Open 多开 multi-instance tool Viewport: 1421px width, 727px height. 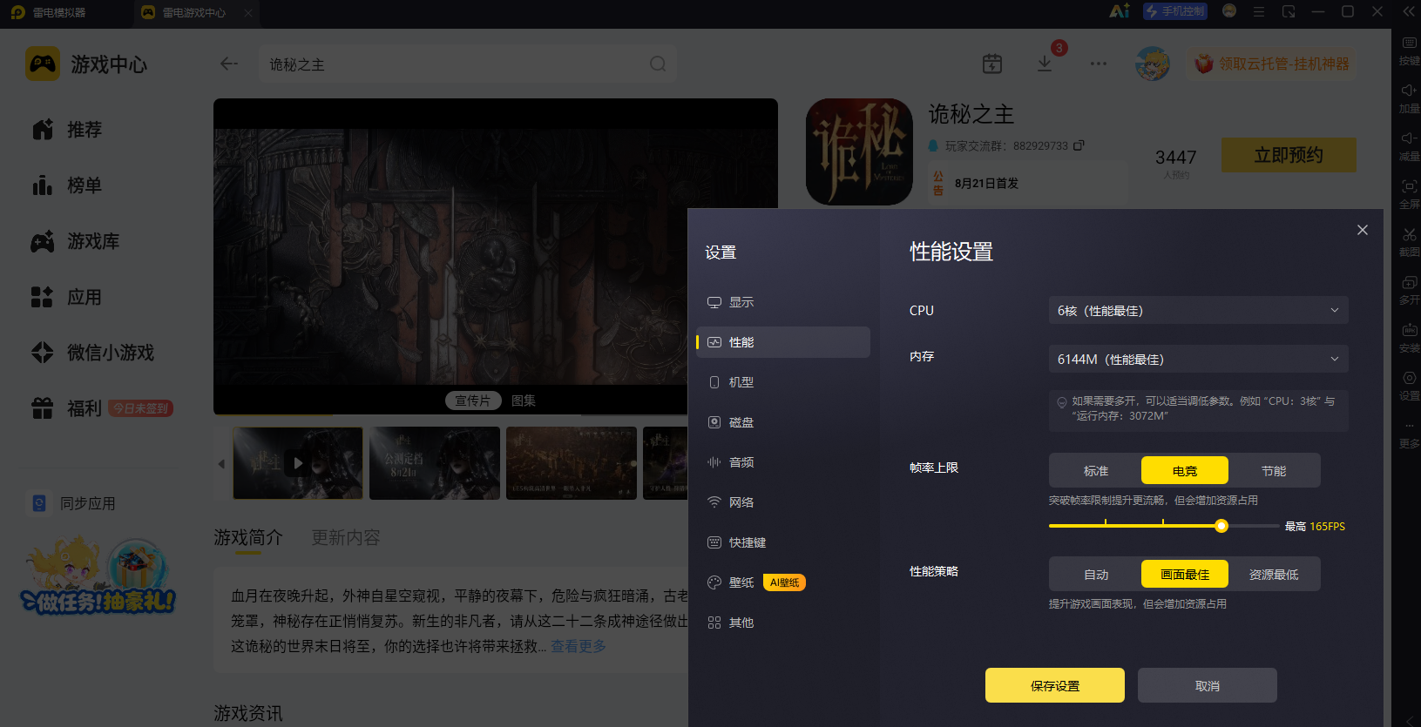click(1409, 291)
